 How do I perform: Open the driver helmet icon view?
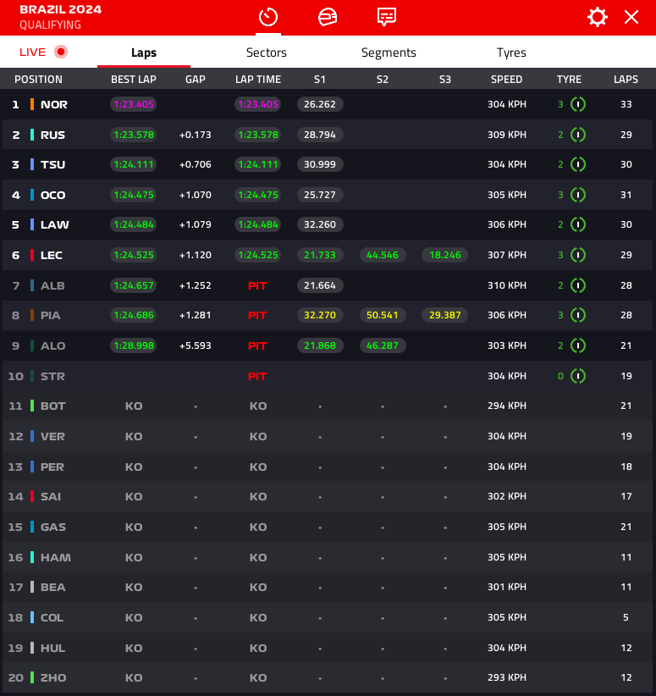click(x=328, y=17)
